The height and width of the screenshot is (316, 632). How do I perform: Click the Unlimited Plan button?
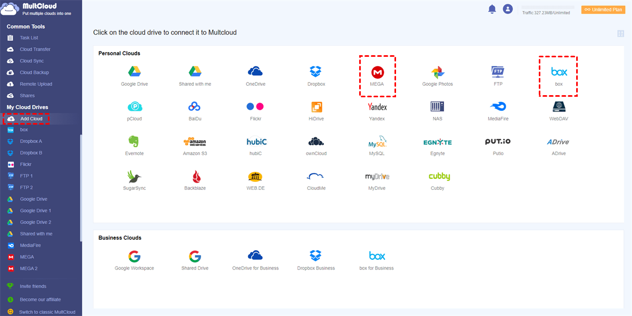point(604,9)
